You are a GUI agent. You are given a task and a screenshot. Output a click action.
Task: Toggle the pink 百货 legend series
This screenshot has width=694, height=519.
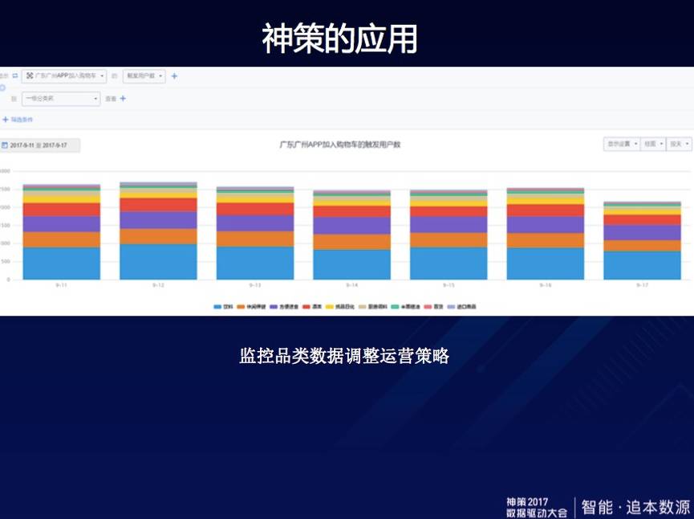tap(434, 307)
